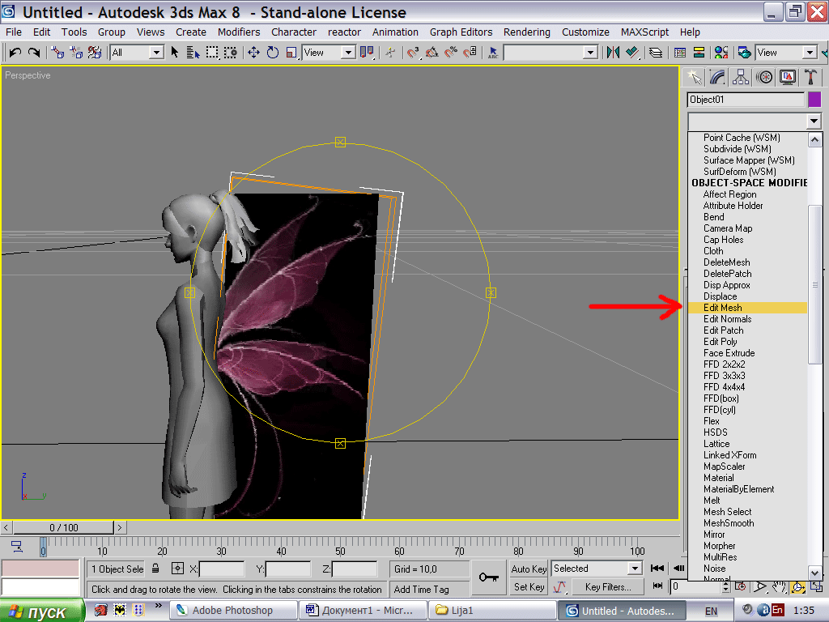
Task: Open the Layer Manager icon
Action: (x=656, y=53)
